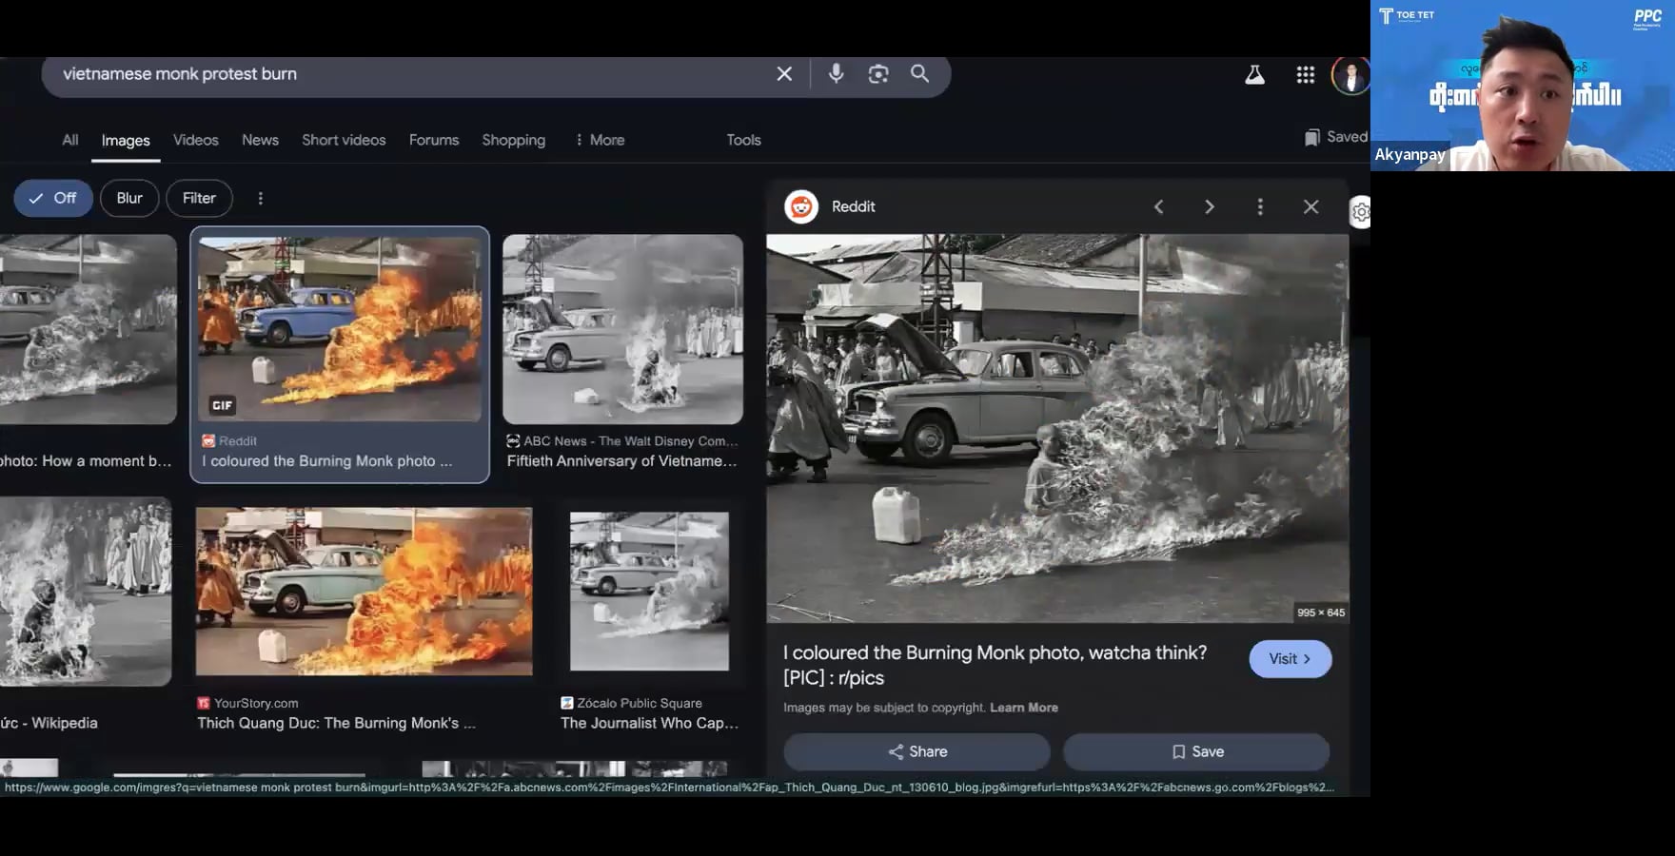Open the Google apps grid

click(x=1305, y=75)
